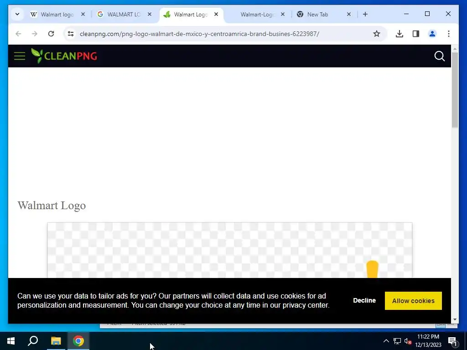Open Windows taskbar search
Screen dimensions: 467x350
pos(33,341)
